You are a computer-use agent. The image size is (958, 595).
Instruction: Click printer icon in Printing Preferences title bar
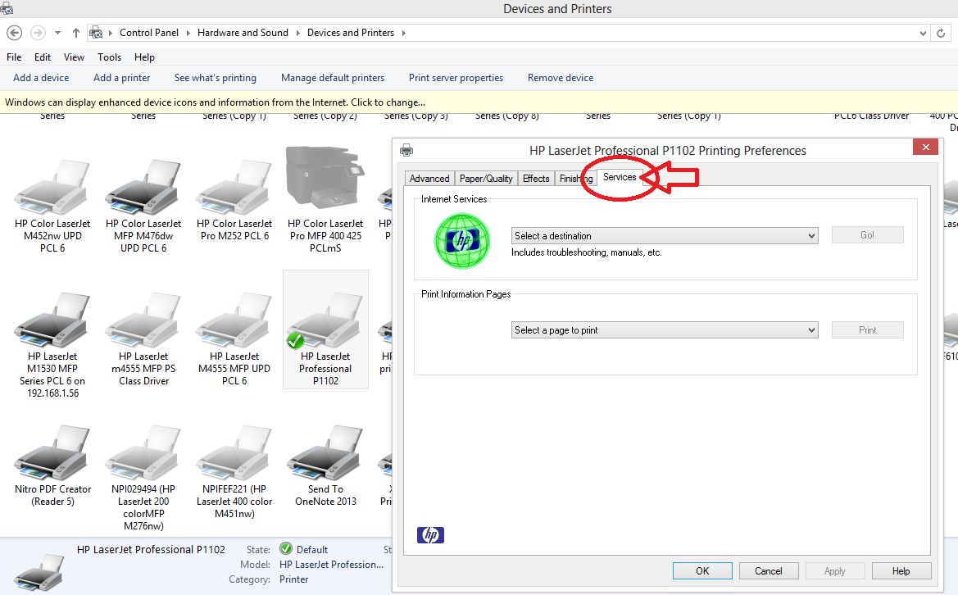pos(406,150)
